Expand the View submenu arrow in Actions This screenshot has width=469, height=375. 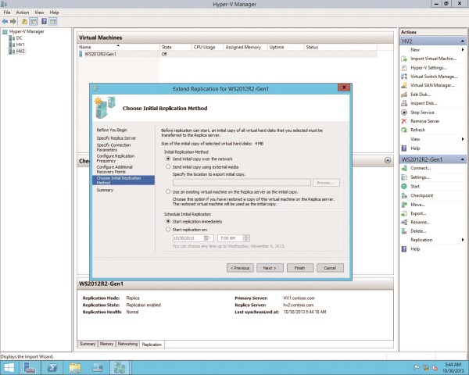[463, 139]
